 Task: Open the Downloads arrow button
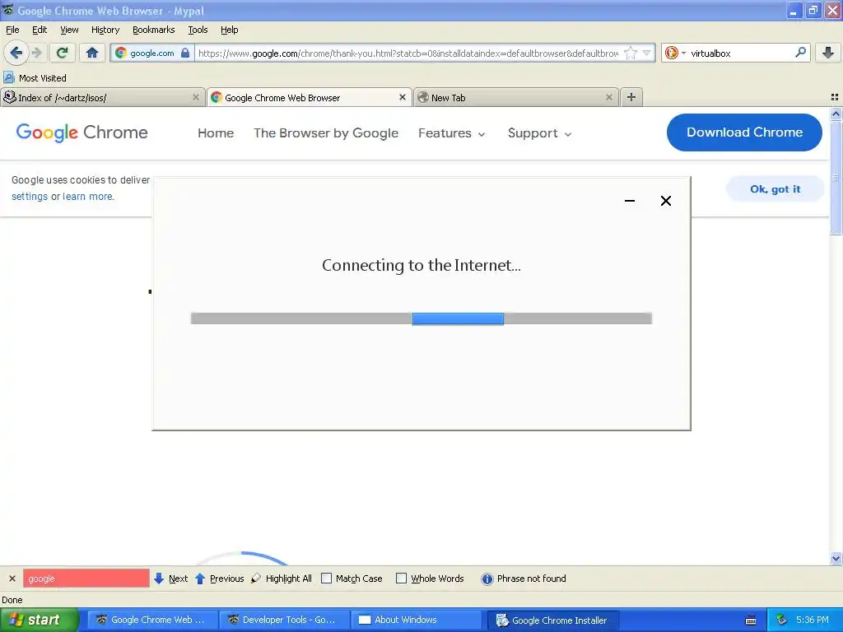tap(828, 53)
